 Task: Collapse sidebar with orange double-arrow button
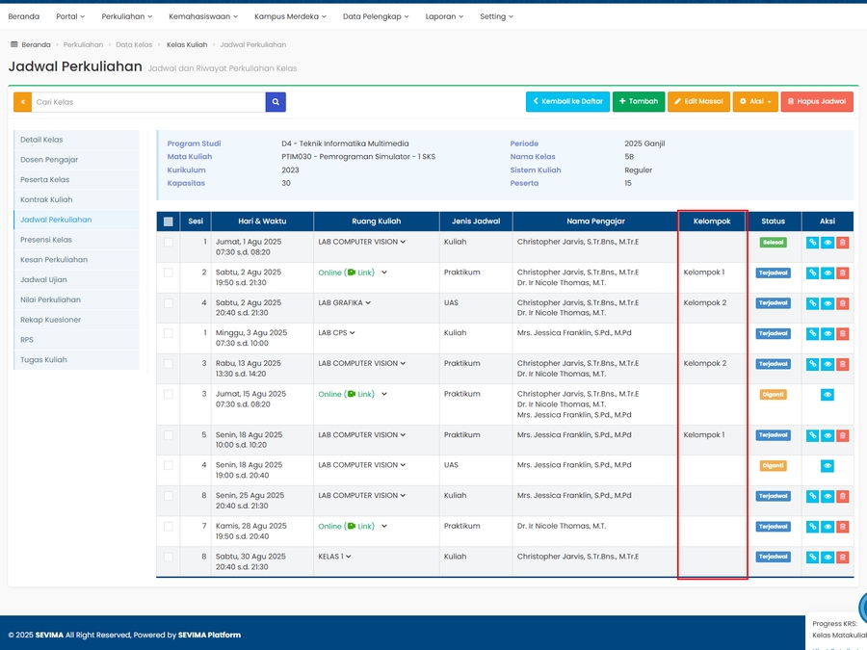tap(22, 101)
